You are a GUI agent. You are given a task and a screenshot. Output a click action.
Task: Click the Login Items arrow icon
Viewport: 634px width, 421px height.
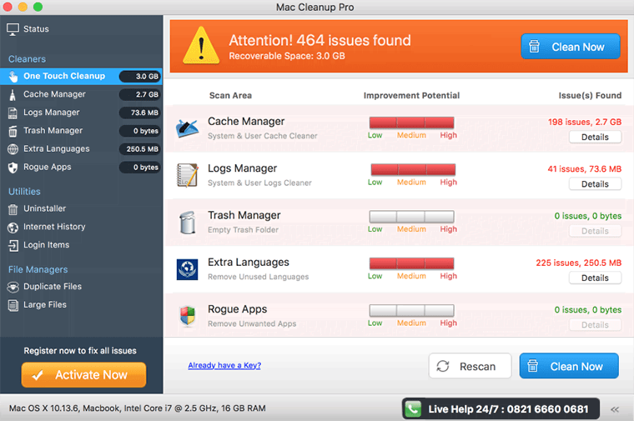click(x=13, y=246)
